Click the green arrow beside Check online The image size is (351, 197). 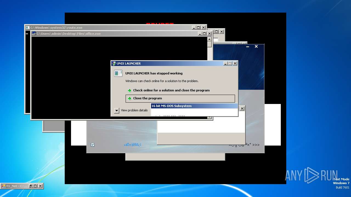129,91
